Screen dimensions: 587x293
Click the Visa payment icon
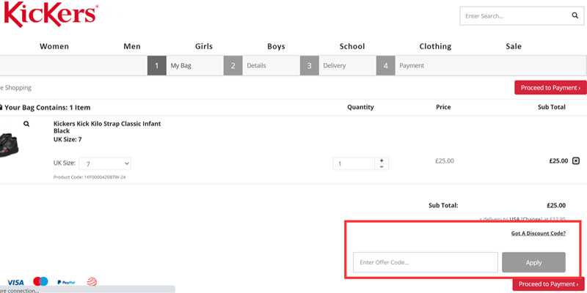[15, 282]
